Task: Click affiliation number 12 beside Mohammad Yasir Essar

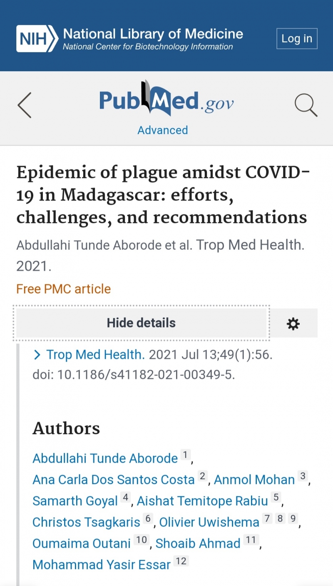Action: pos(181,561)
